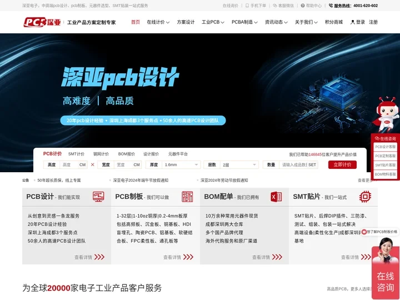
Task: Expand the 在线计价 nav menu
Action: tap(158, 22)
